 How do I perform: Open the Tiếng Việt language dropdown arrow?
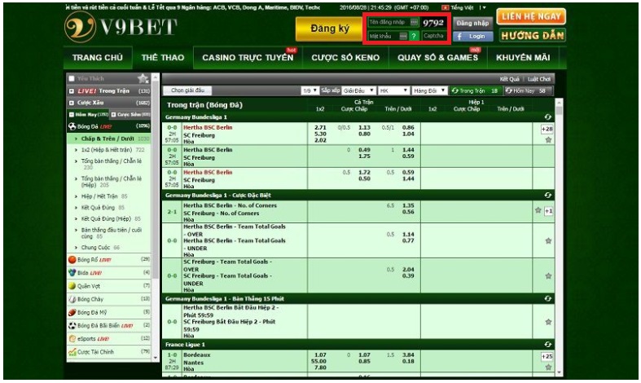[x=484, y=7]
